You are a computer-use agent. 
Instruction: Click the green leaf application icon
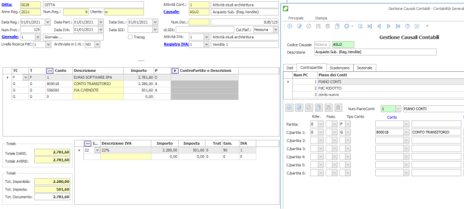pyautogui.click(x=286, y=9)
